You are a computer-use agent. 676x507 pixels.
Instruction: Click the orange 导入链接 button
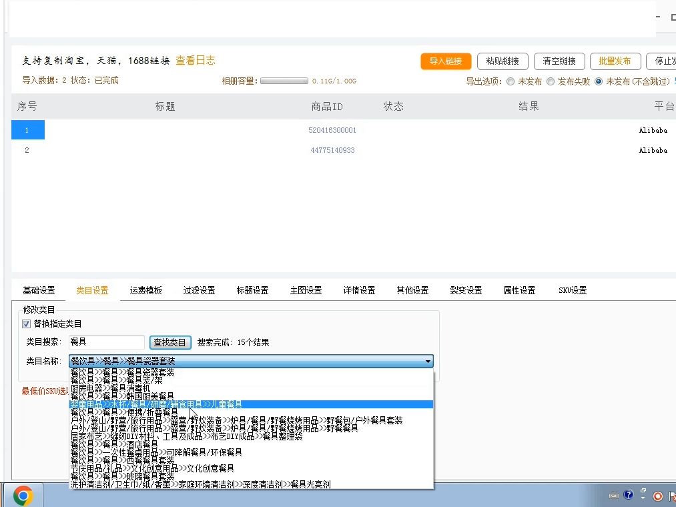[445, 60]
